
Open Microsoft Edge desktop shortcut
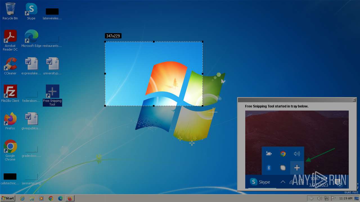pyautogui.click(x=31, y=39)
